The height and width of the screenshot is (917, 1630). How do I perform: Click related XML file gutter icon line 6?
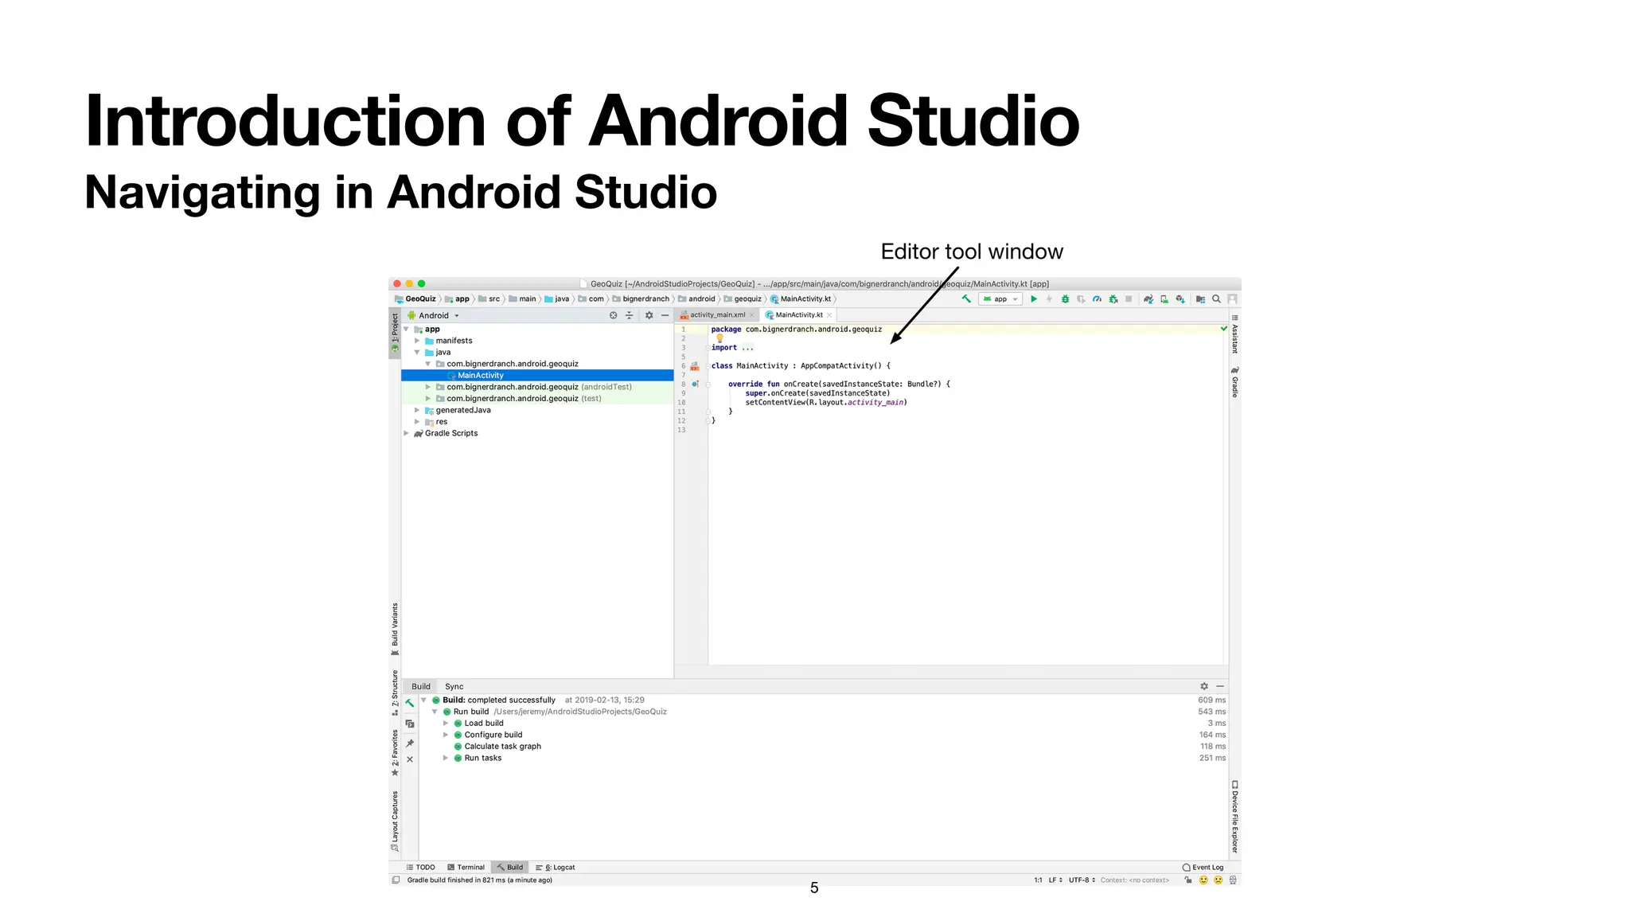tap(695, 366)
